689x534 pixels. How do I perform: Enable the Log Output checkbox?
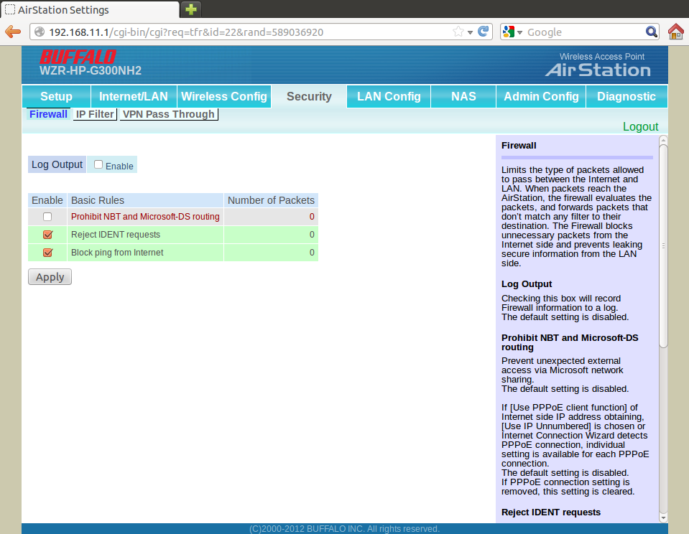98,164
